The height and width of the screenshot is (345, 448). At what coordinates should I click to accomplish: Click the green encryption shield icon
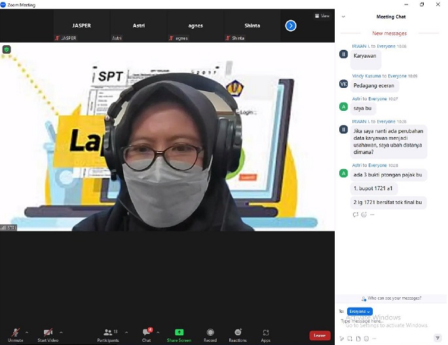(7, 49)
